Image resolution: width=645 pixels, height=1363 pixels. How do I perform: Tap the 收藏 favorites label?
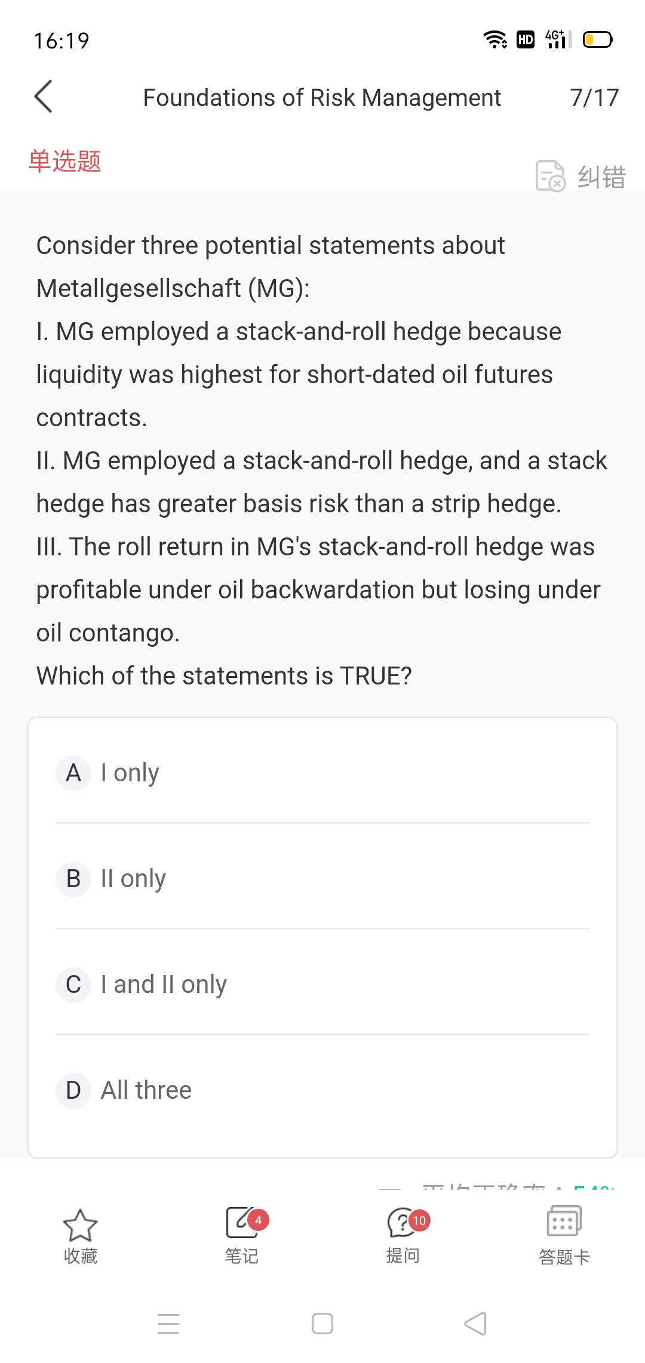(x=81, y=1257)
